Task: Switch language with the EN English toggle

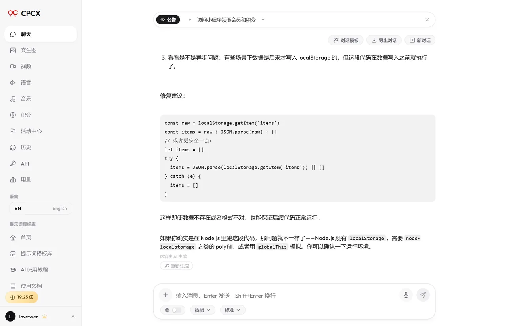Action: coord(40,209)
